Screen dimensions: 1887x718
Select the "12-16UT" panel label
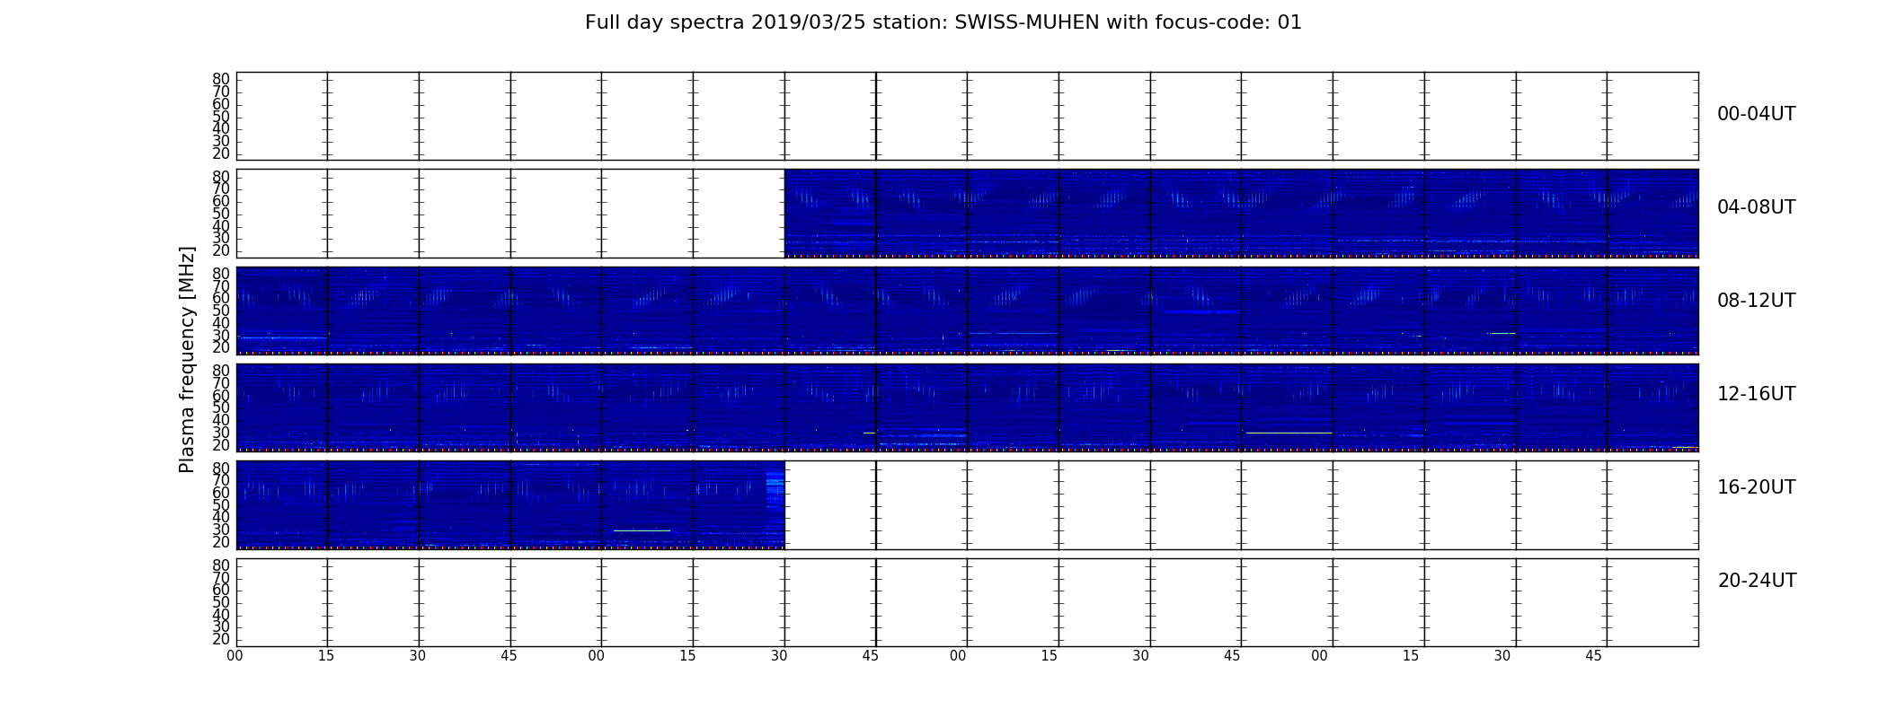[x=1756, y=394]
